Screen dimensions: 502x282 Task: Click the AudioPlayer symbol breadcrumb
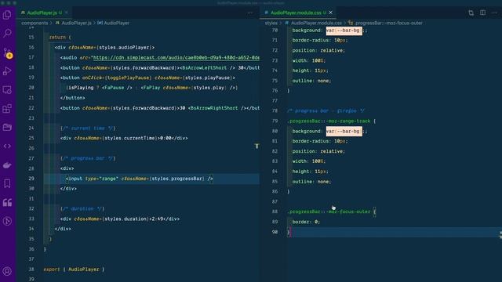pyautogui.click(x=113, y=23)
